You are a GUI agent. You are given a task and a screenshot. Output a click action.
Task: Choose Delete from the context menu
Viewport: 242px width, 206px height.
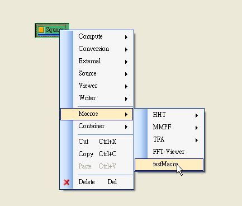pos(97,182)
